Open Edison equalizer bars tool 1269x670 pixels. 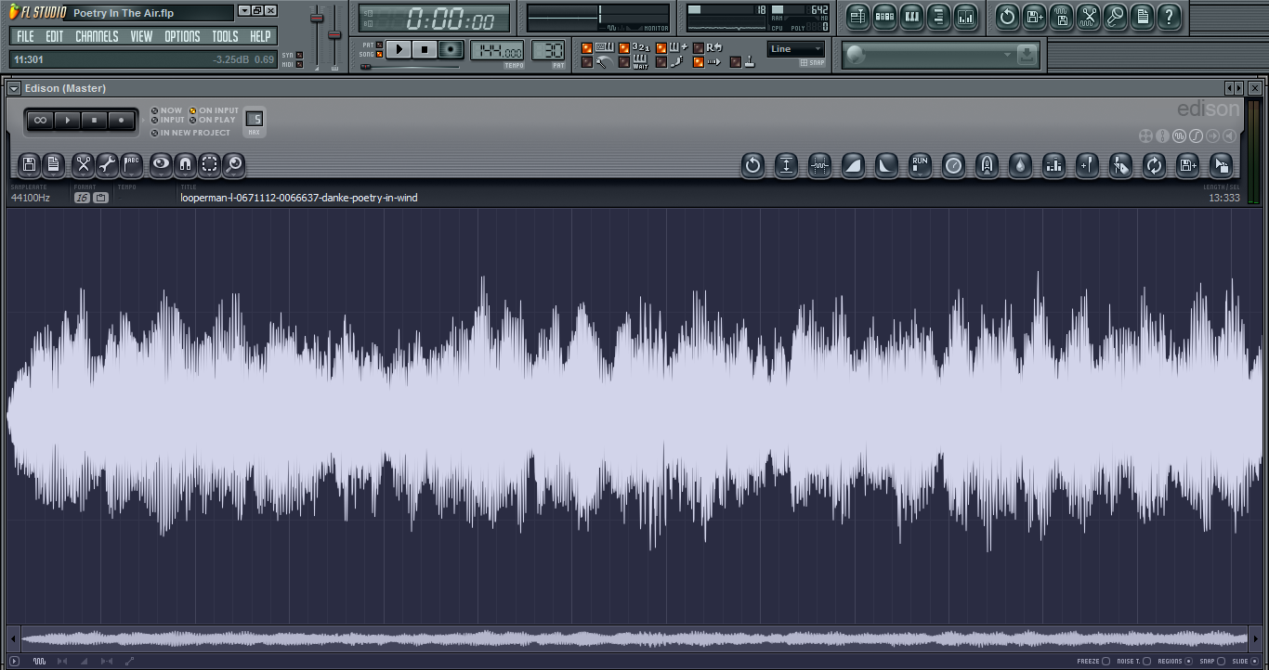tap(1053, 166)
